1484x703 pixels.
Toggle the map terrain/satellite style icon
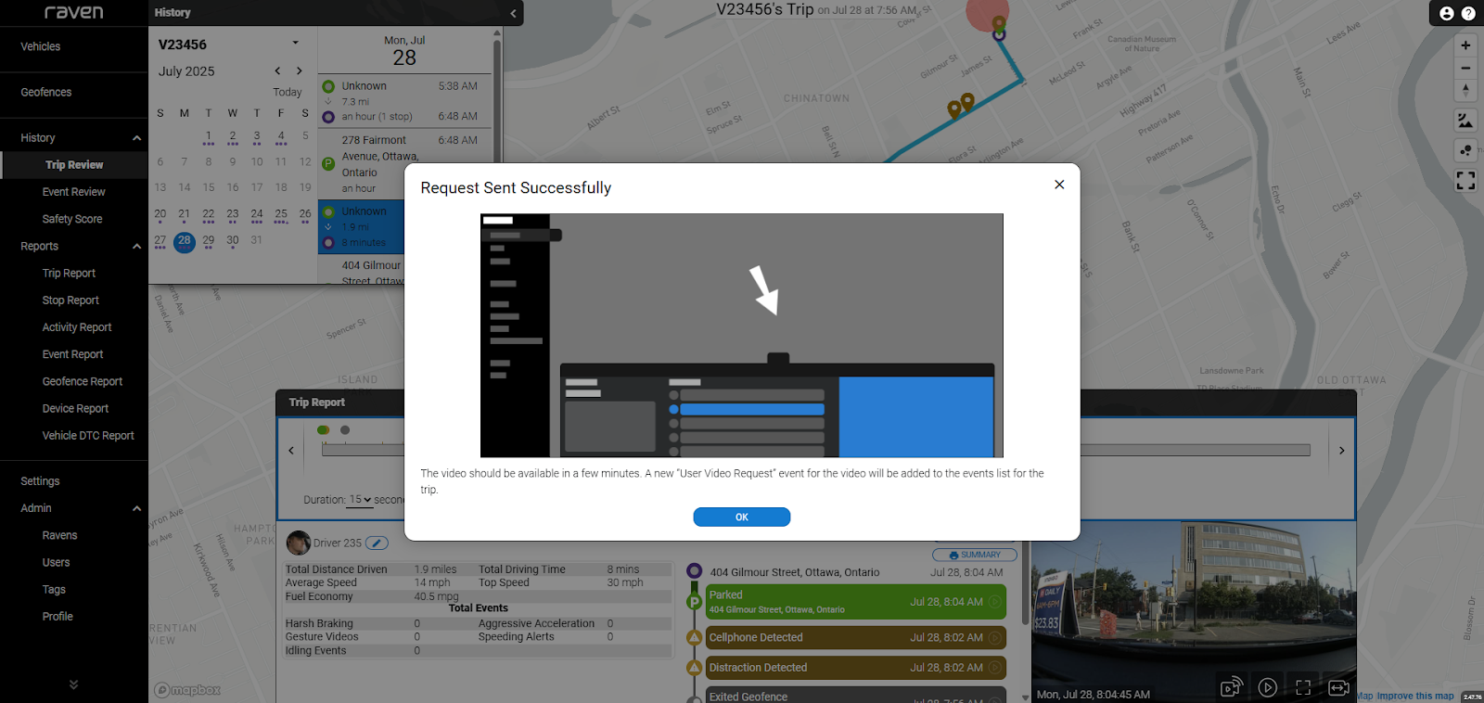pos(1465,121)
